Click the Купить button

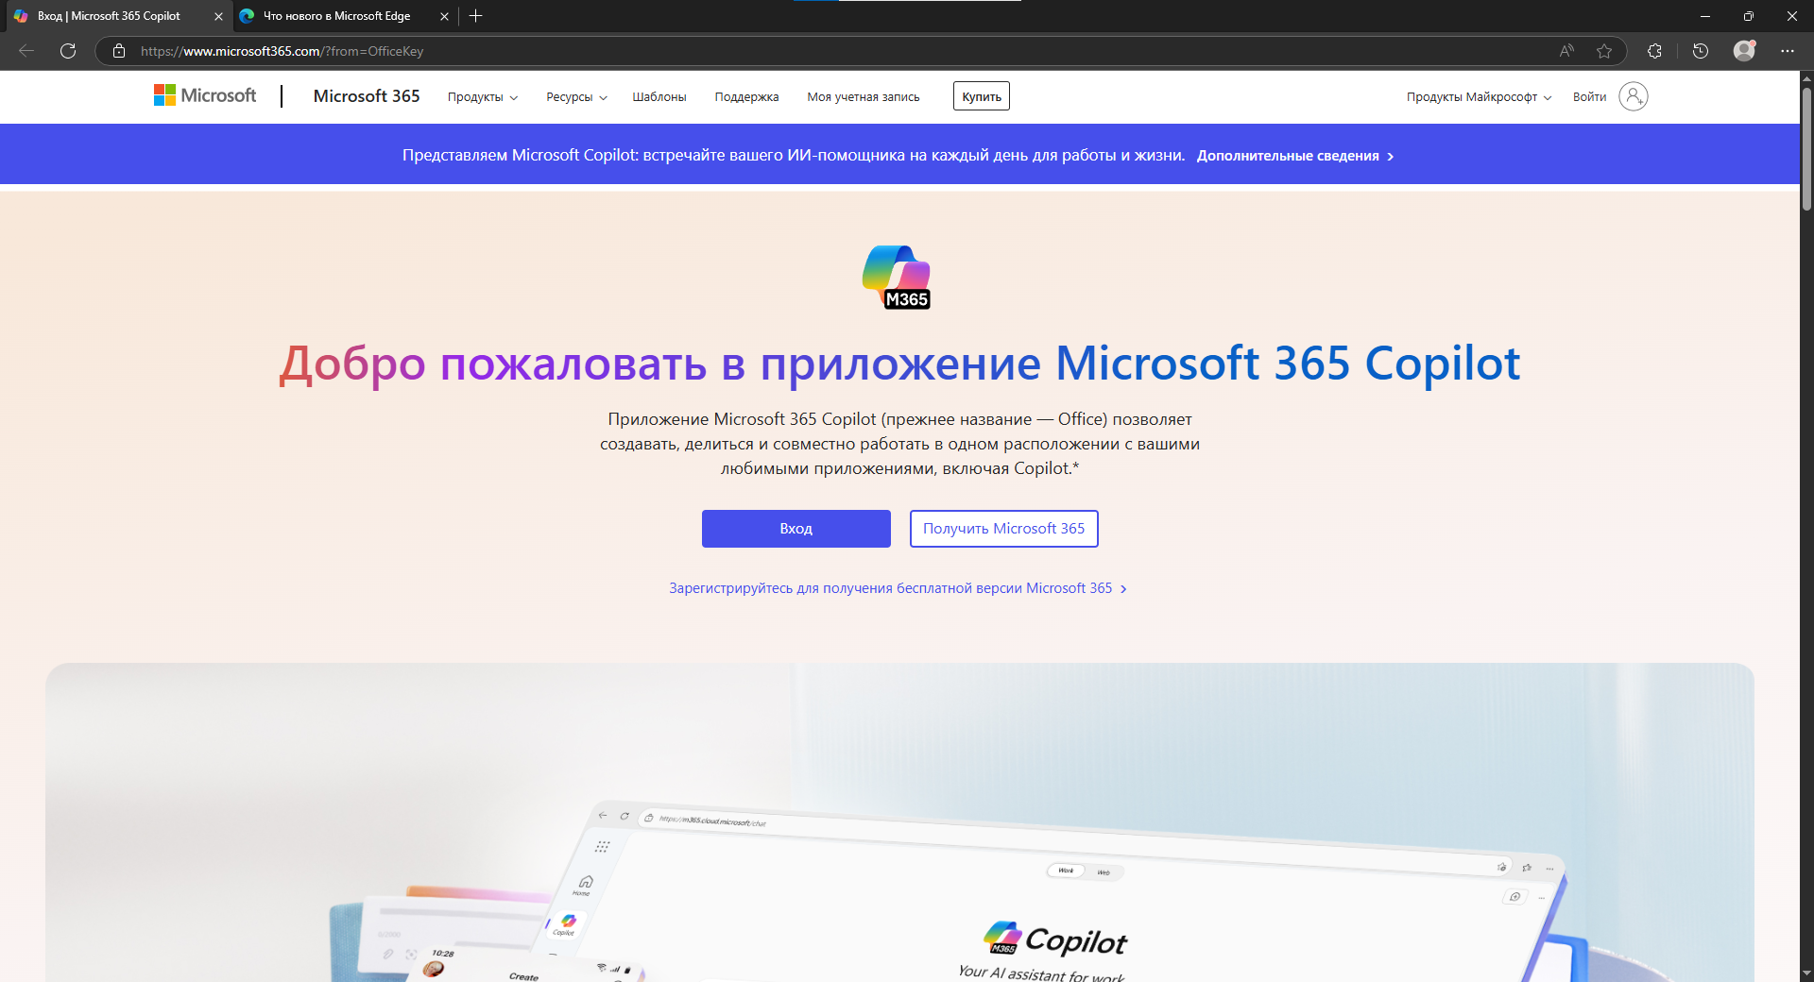[982, 96]
